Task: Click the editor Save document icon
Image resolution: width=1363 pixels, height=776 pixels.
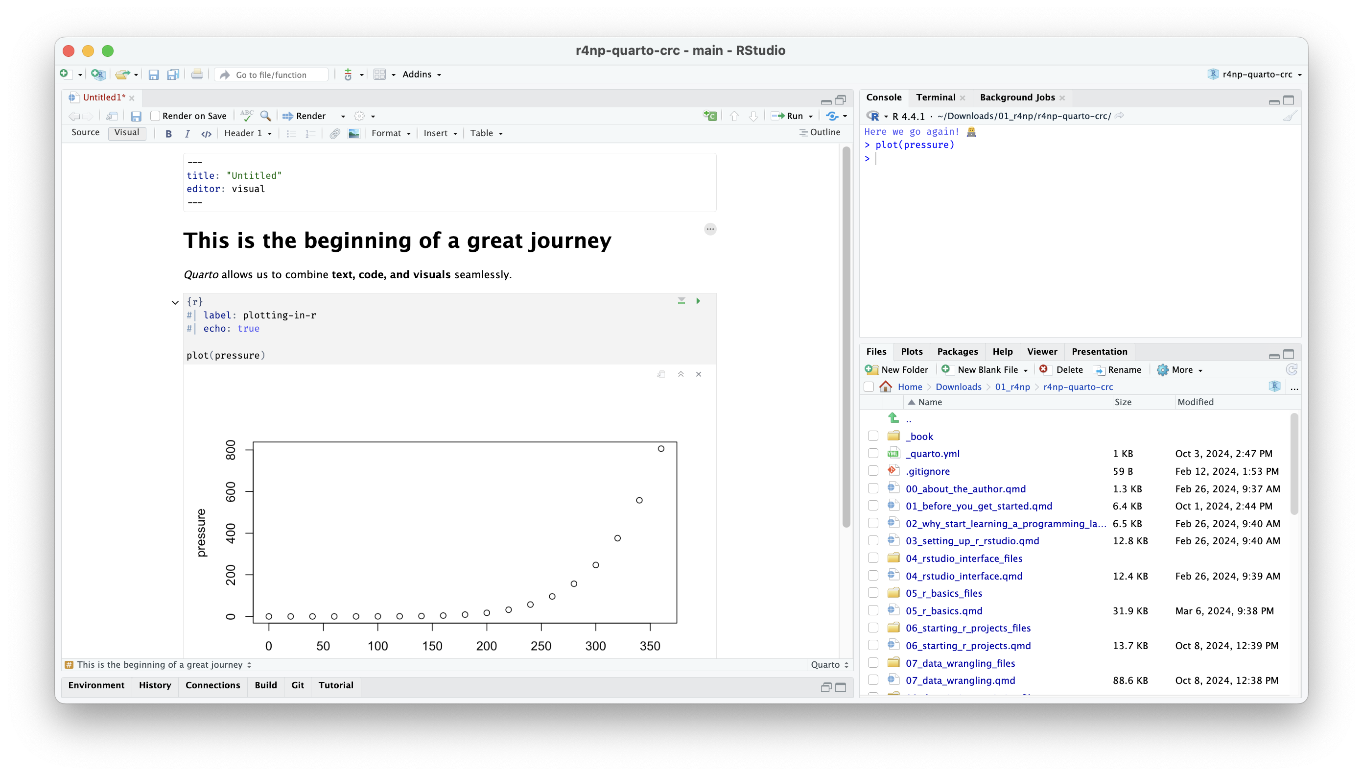Action: pos(136,116)
